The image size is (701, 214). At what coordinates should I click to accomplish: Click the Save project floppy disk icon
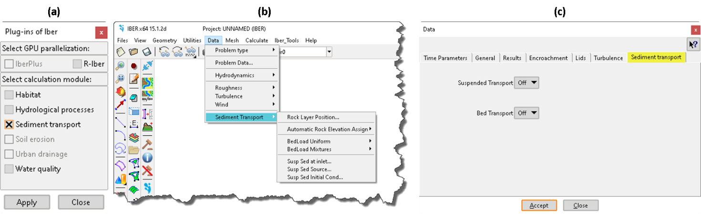pyautogui.click(x=147, y=51)
